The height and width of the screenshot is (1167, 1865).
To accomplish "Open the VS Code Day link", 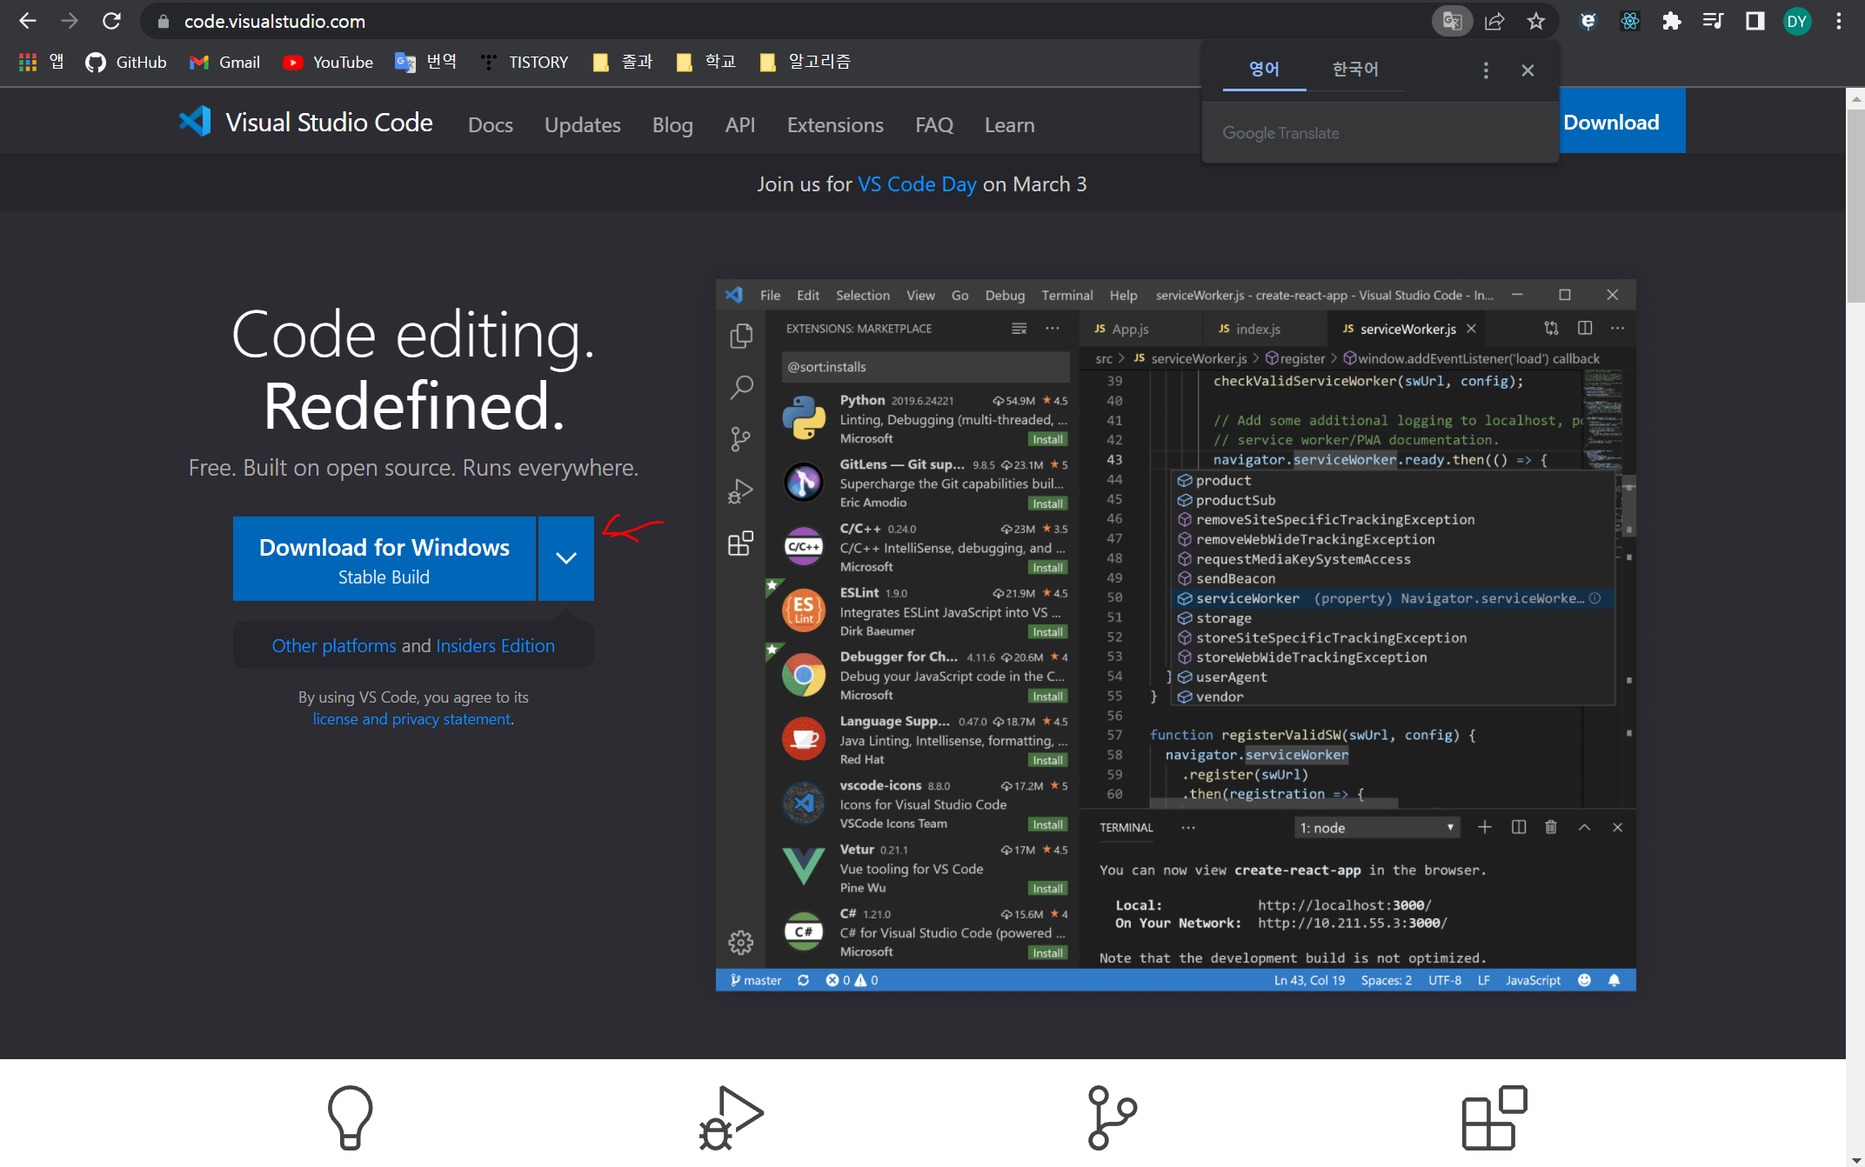I will coord(917,184).
